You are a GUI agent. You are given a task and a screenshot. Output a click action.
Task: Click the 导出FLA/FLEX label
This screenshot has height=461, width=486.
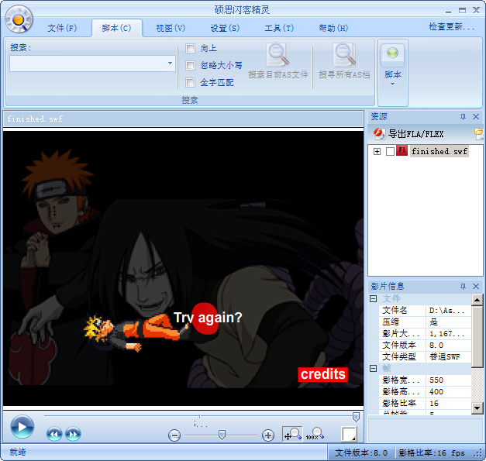pyautogui.click(x=416, y=134)
